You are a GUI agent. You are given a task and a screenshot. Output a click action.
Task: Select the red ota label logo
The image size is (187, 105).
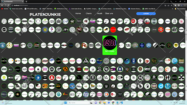tap(59, 78)
